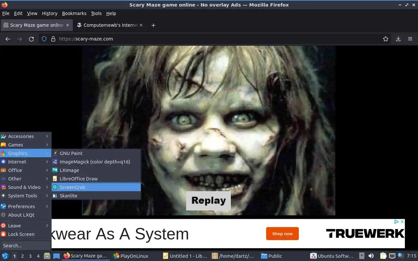
Task: Open About LXQt
Action: (25, 215)
